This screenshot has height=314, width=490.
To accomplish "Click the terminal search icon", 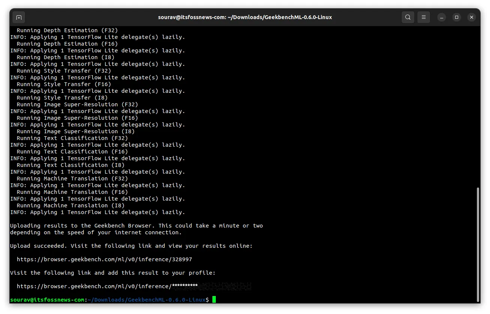I will click(408, 17).
